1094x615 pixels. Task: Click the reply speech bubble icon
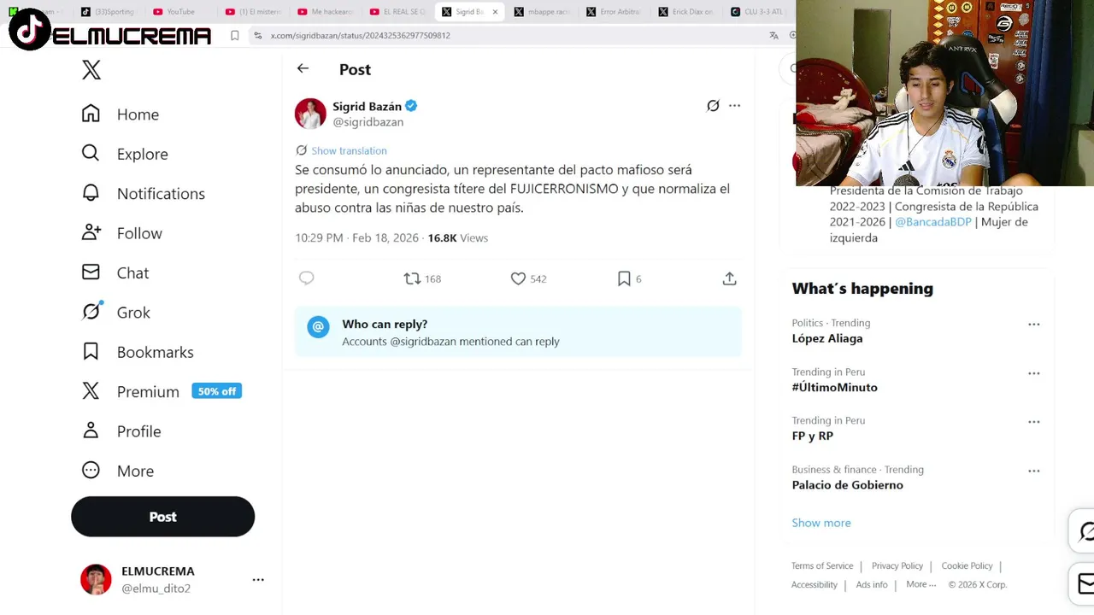[x=307, y=278]
